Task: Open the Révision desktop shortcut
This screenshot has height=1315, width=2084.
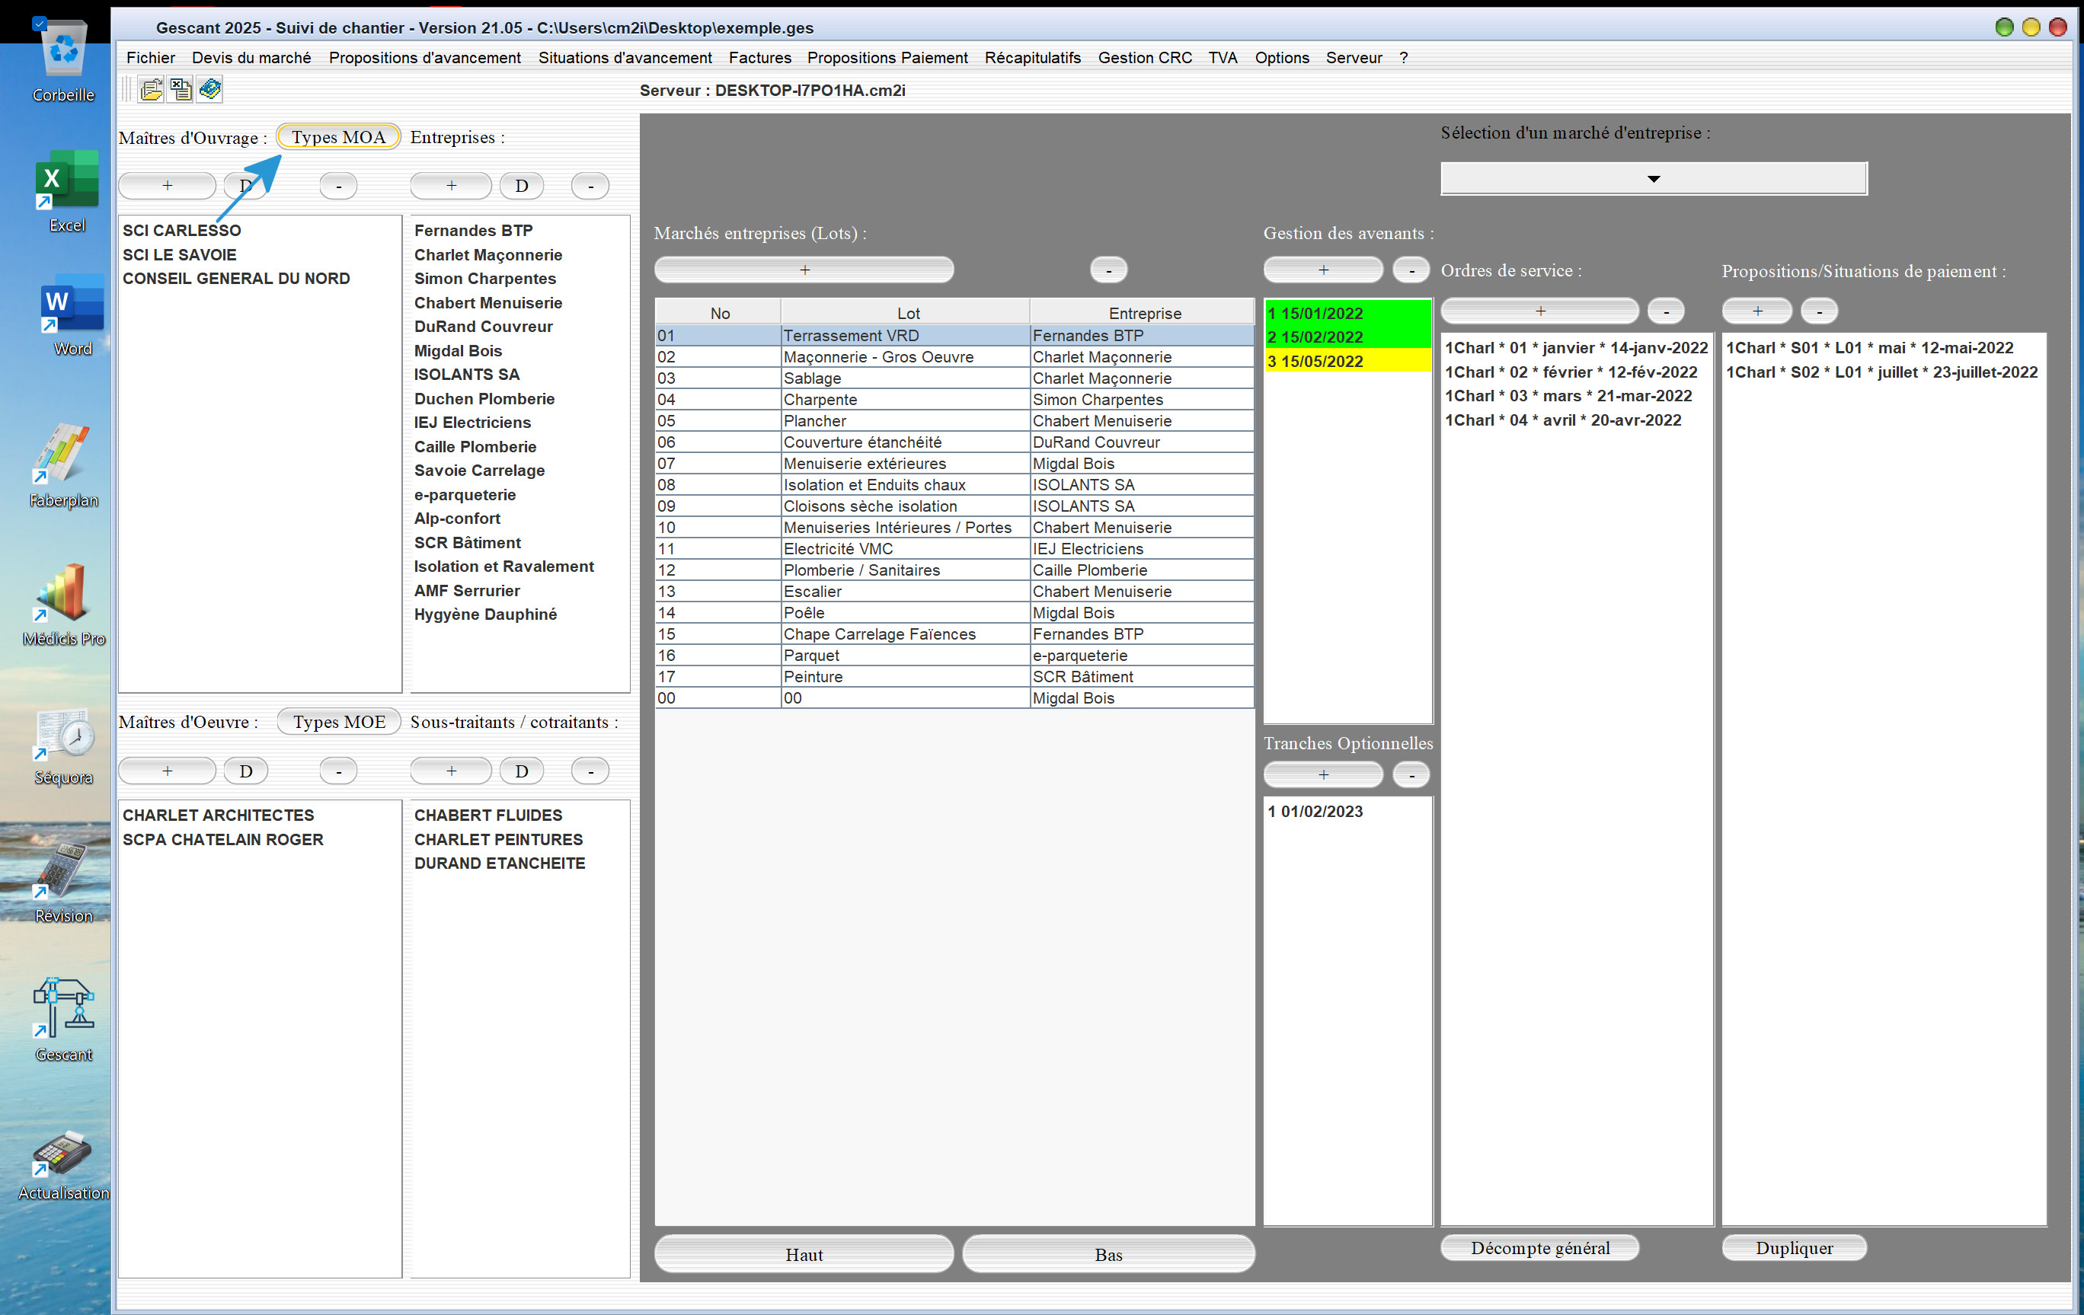Action: click(63, 883)
